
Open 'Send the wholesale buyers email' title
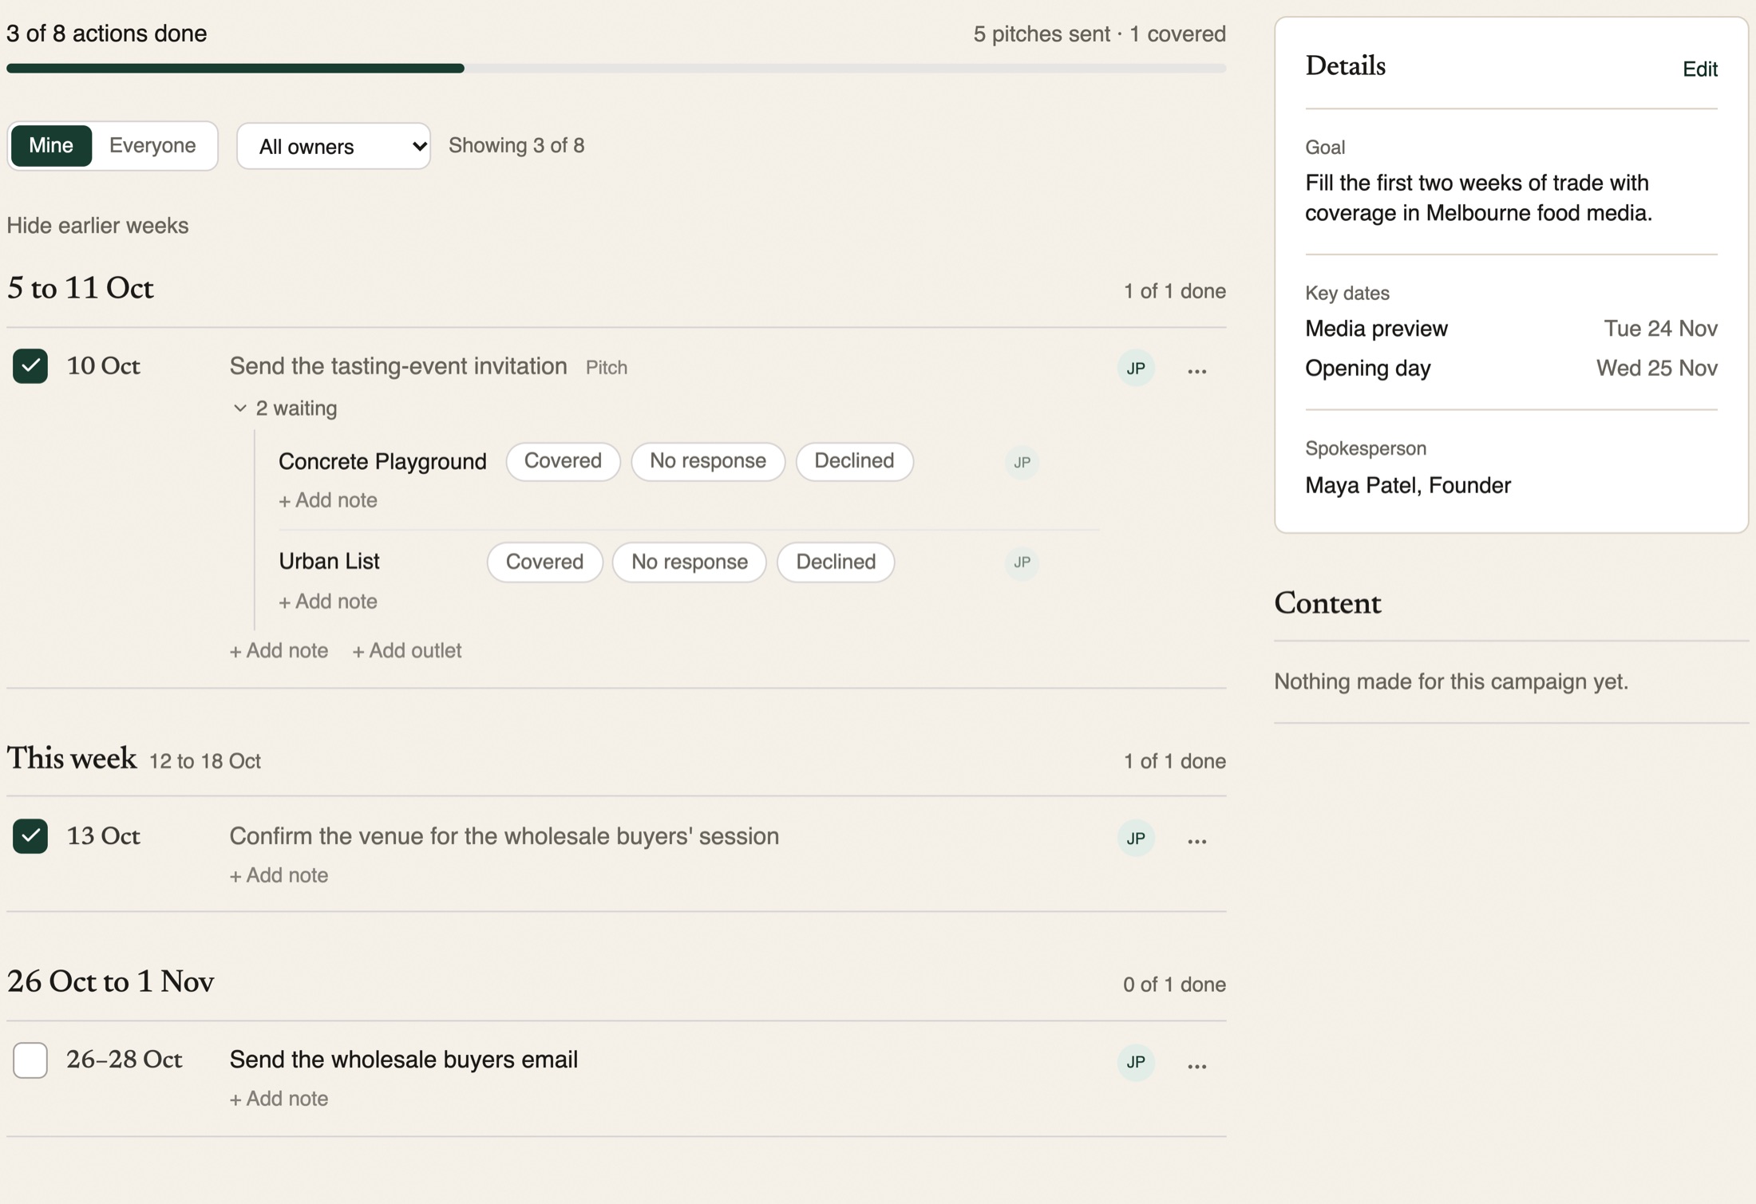404,1060
